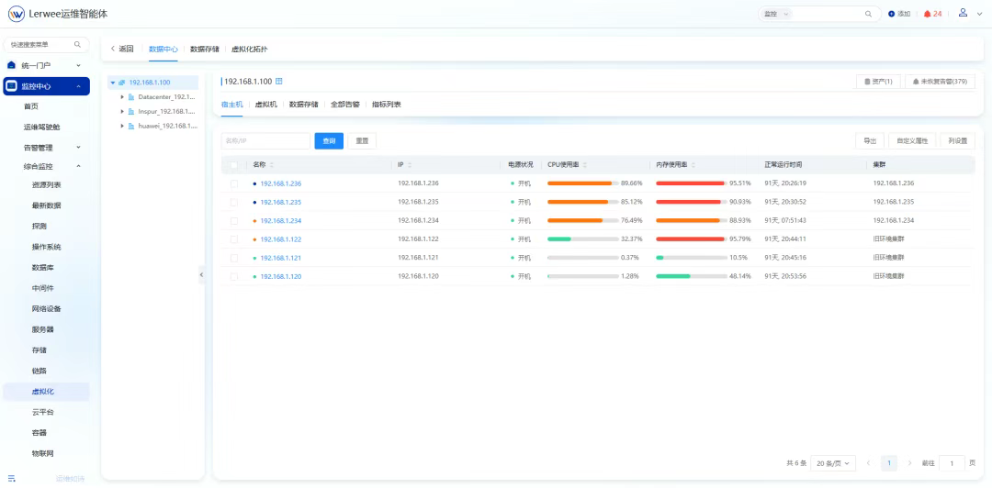Click the grid icon beside 192.168.1.100 title
This screenshot has width=992, height=488.
click(x=279, y=82)
